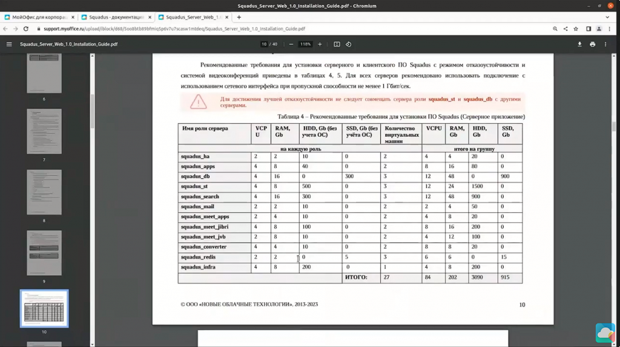This screenshot has height=347, width=620.
Task: Click the Имя роли сервера header
Action: tap(205, 129)
